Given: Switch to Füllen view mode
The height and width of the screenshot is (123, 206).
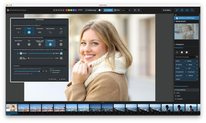Looking at the screenshot, I should pos(117,10).
